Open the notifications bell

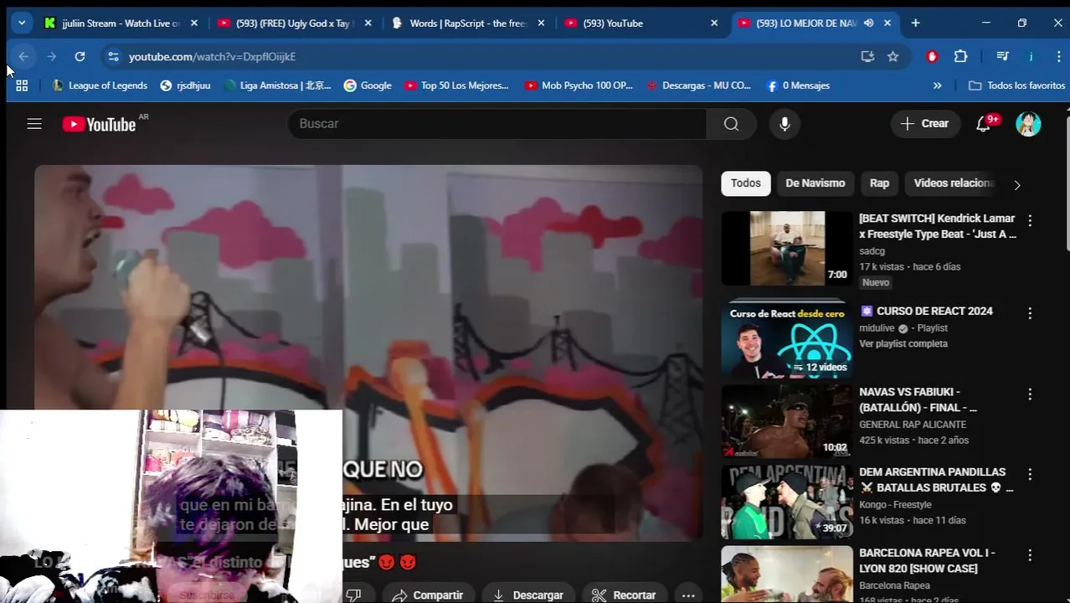point(984,124)
